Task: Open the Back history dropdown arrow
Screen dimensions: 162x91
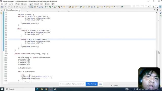Action: pos(114,7)
